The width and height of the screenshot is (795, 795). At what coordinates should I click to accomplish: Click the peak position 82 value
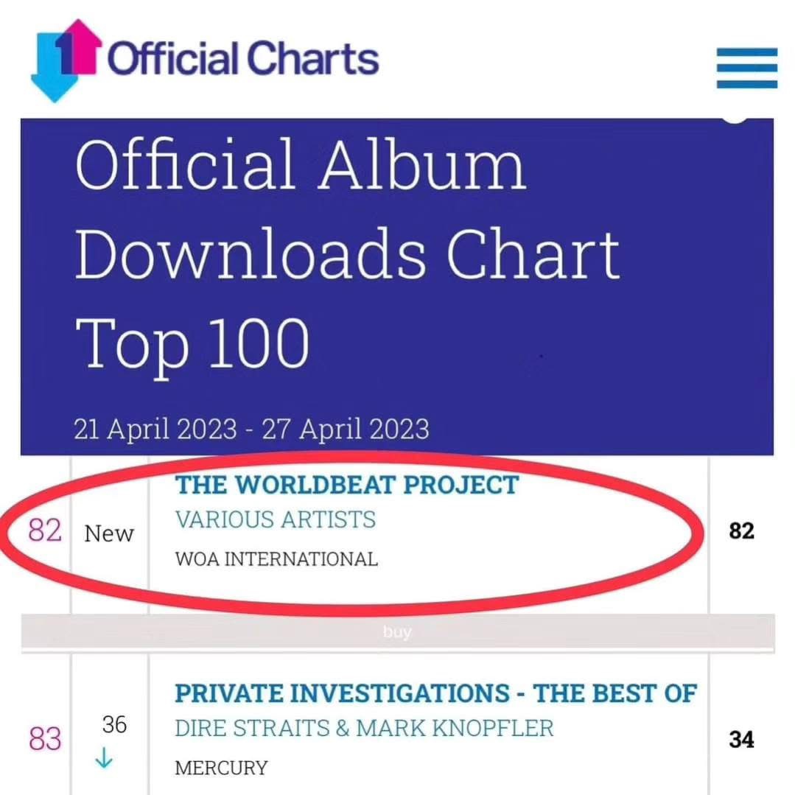click(x=741, y=531)
